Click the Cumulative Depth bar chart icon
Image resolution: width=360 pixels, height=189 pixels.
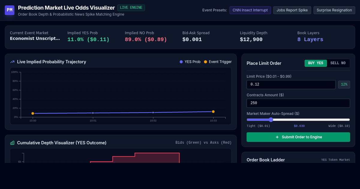pyautogui.click(x=12, y=143)
